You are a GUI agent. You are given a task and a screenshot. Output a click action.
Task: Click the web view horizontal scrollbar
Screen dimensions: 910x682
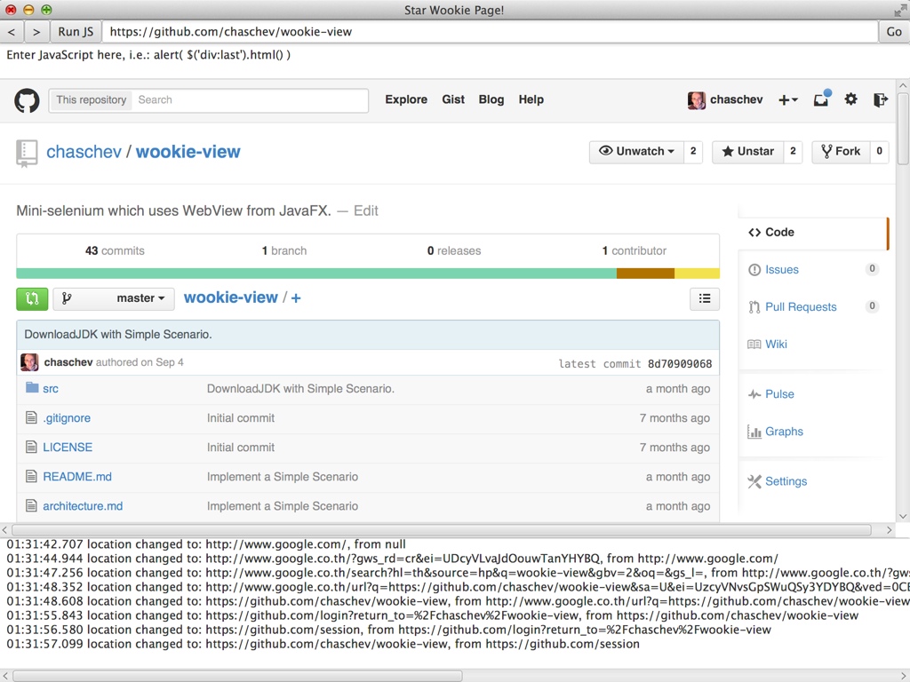(442, 530)
